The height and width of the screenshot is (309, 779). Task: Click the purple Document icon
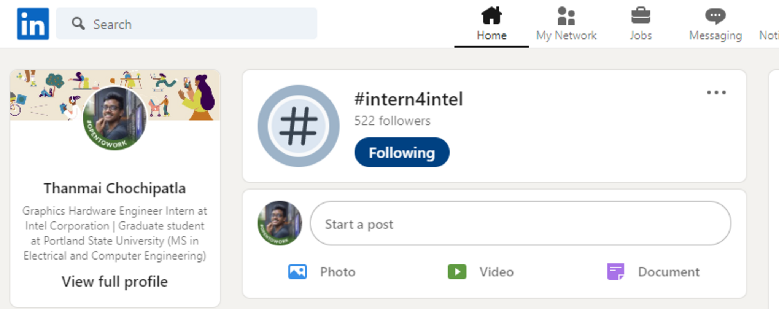(615, 272)
